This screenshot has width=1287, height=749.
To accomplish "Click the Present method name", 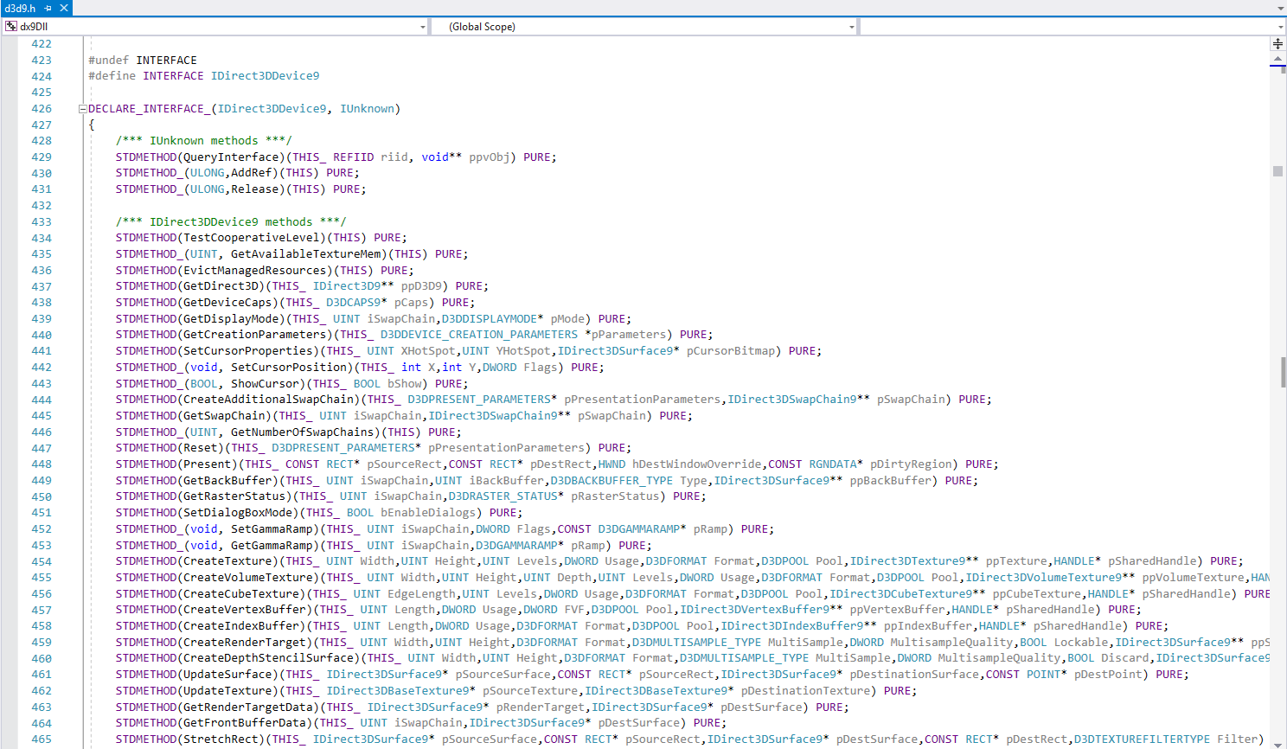I will [207, 464].
